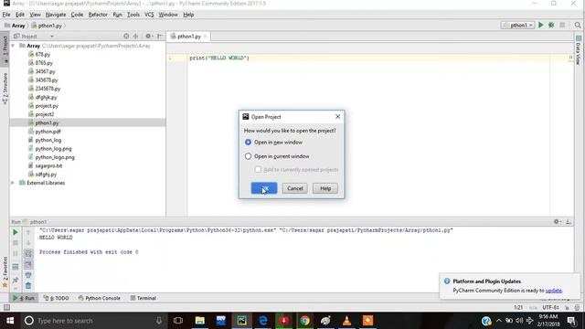Click the tool-window toggle icon in status bar corner
Image resolution: width=585 pixels, height=329 pixels.
click(6, 307)
